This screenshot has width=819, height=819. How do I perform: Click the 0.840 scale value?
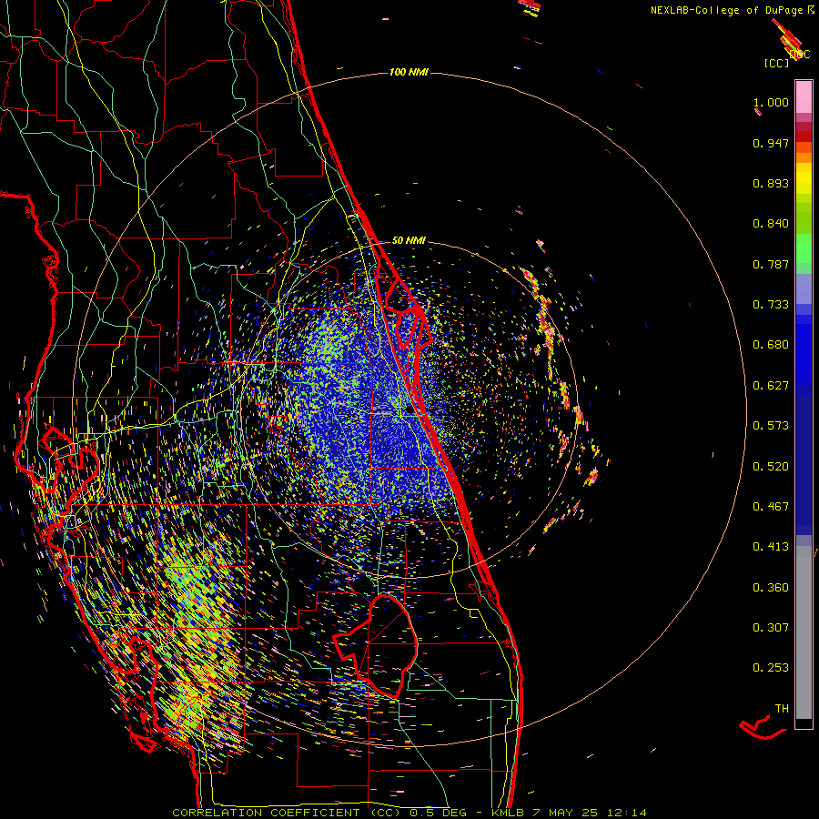pyautogui.click(x=771, y=224)
